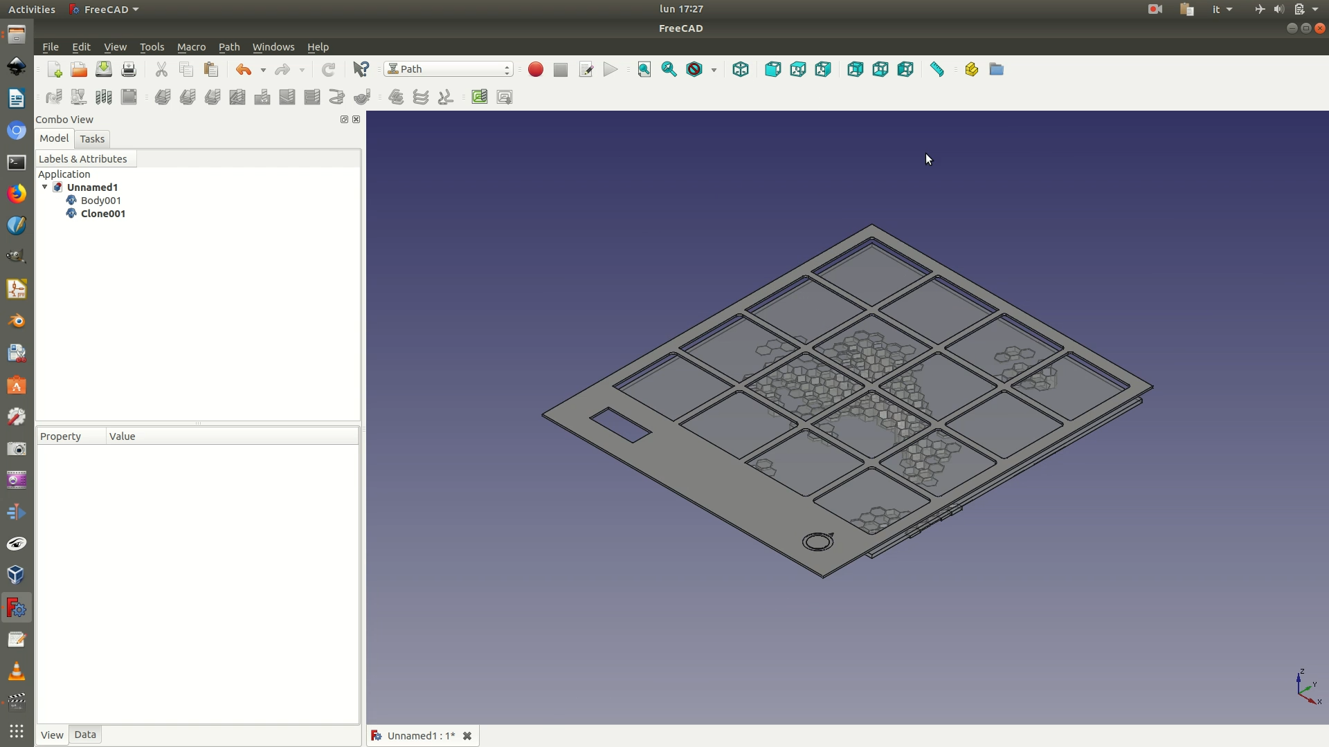
Task: Activate the What's This help cursor
Action: [361, 69]
